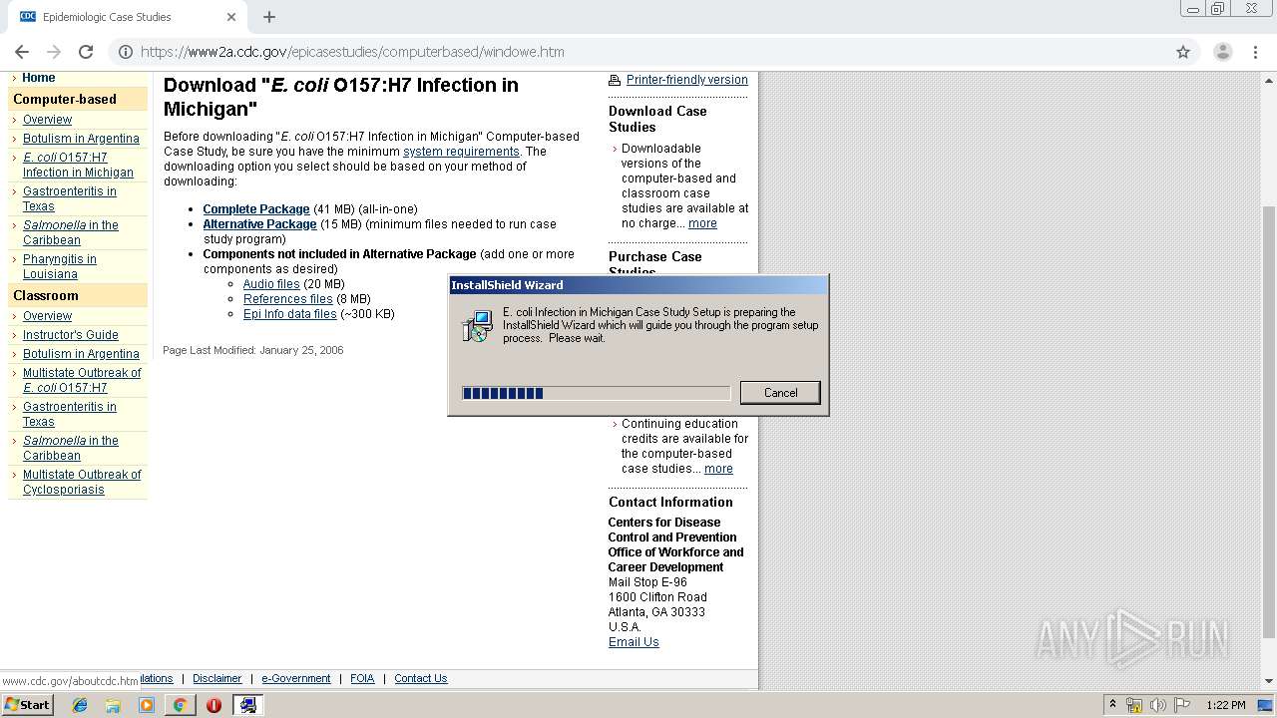Click the scrollbar up arrow
Viewport: 1277px width, 718px height.
coord(1269,79)
